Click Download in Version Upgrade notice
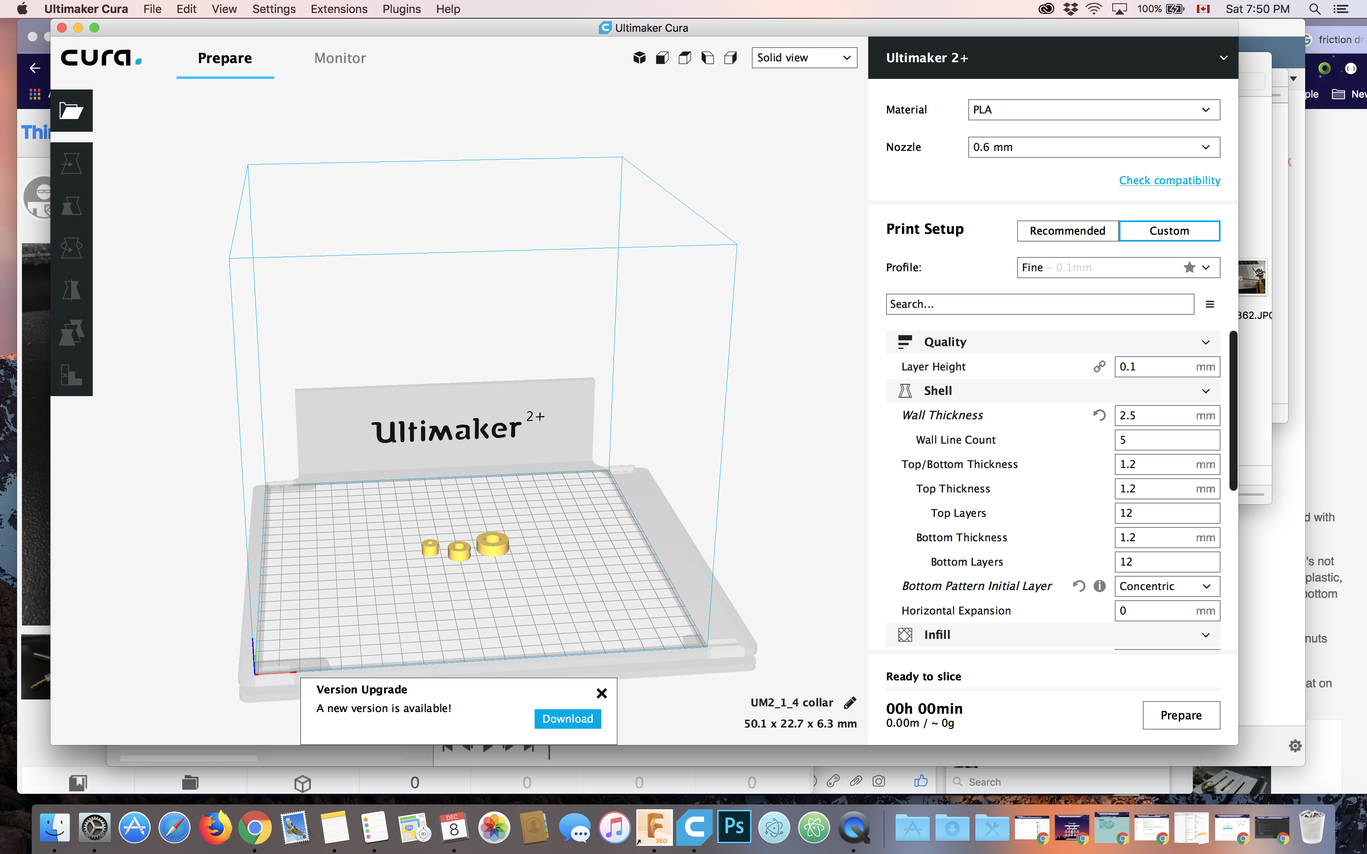Screen dimensions: 1367x854 tap(568, 719)
